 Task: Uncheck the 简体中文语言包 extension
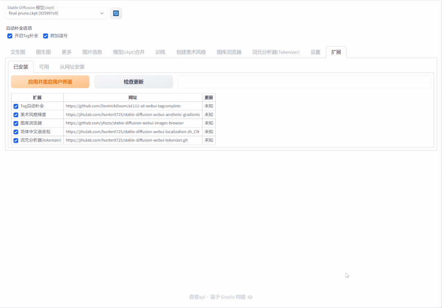(16, 132)
